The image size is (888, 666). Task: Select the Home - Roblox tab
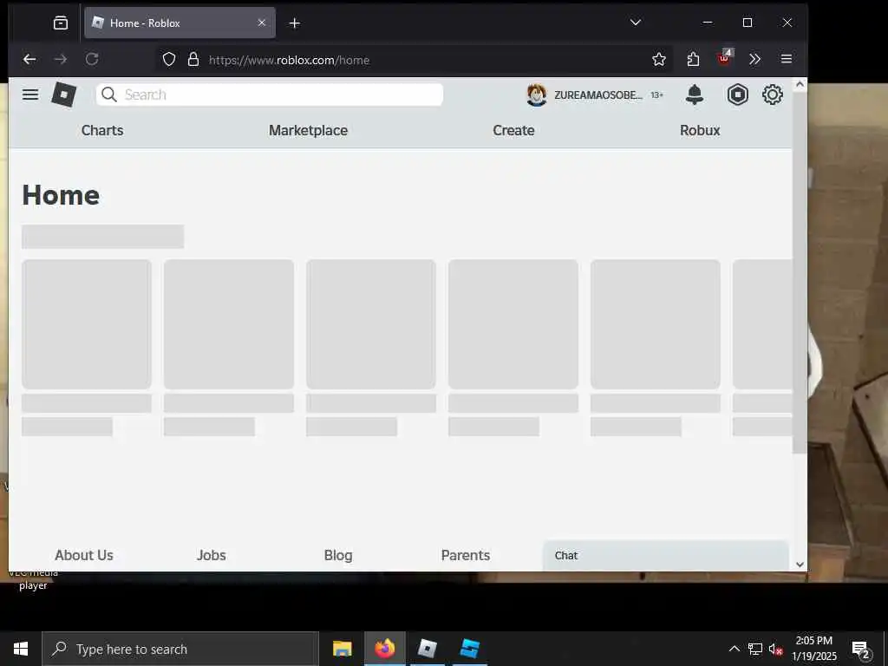click(180, 23)
